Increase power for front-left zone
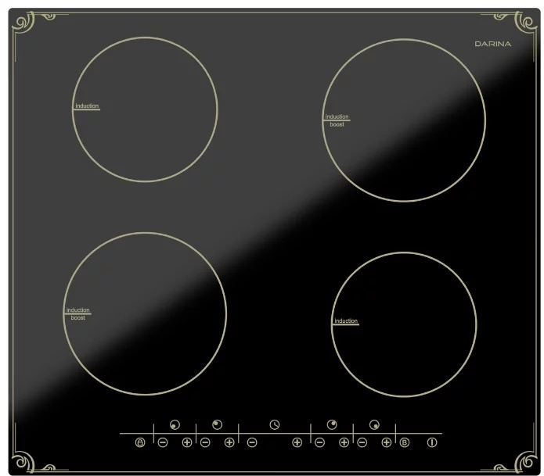This screenshot has height=476, width=544. (x=187, y=443)
